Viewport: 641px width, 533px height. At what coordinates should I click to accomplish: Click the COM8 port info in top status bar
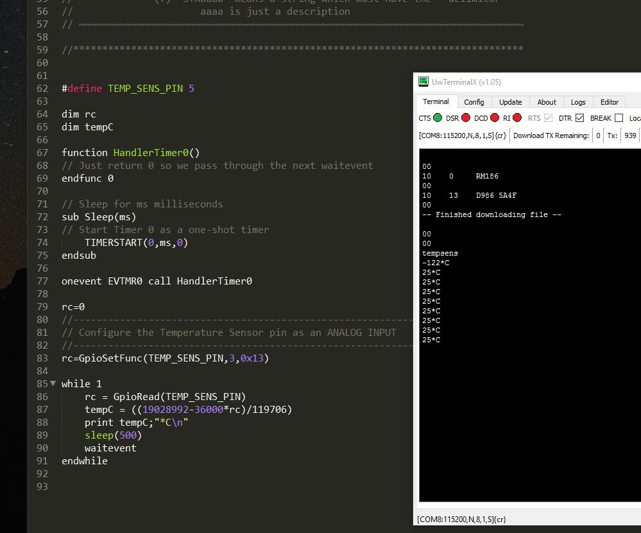click(x=462, y=135)
